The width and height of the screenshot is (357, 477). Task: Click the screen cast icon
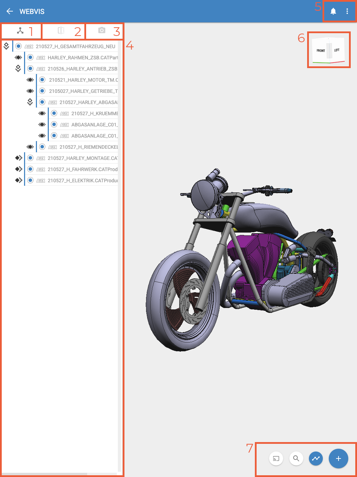(276, 458)
